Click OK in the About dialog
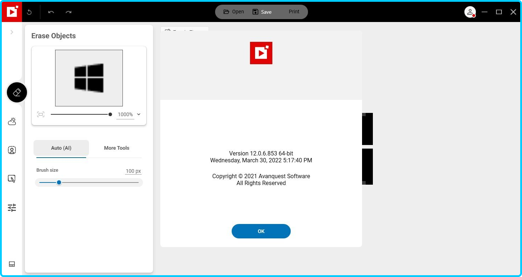522x277 pixels. pyautogui.click(x=261, y=231)
